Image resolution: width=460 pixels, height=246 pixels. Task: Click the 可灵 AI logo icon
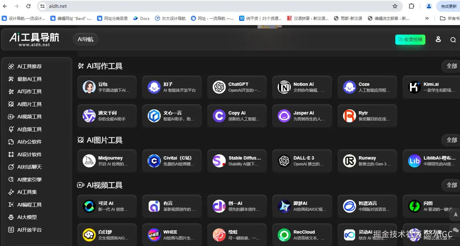(89, 206)
